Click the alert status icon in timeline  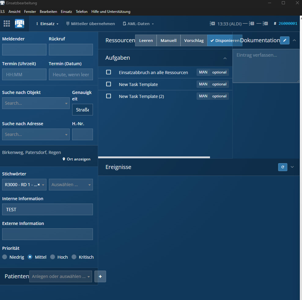252,24
